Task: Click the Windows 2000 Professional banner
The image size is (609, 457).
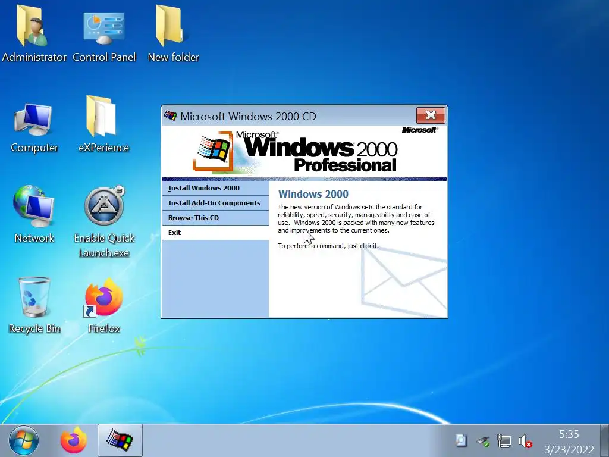Action: (304, 151)
